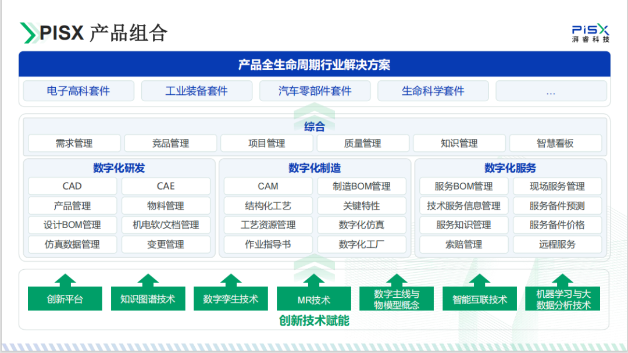
Task: Click the 智能互联技术 green arrow box
Action: tap(480, 298)
